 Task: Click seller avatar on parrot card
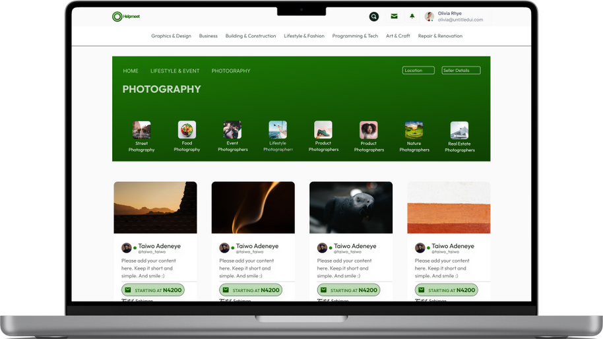point(322,248)
